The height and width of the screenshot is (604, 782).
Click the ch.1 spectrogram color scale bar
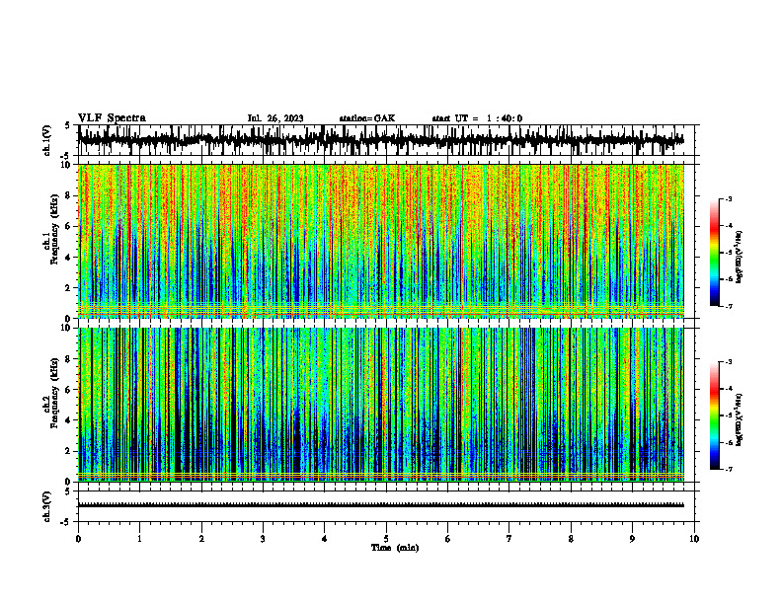pyautogui.click(x=714, y=253)
